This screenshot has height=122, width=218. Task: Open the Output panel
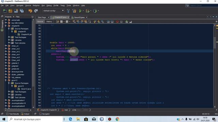coord(25,114)
